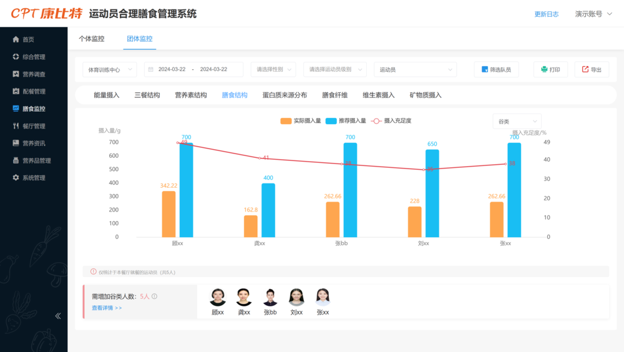
Task: Toggle 实际摄入量 legend series
Action: click(x=301, y=120)
